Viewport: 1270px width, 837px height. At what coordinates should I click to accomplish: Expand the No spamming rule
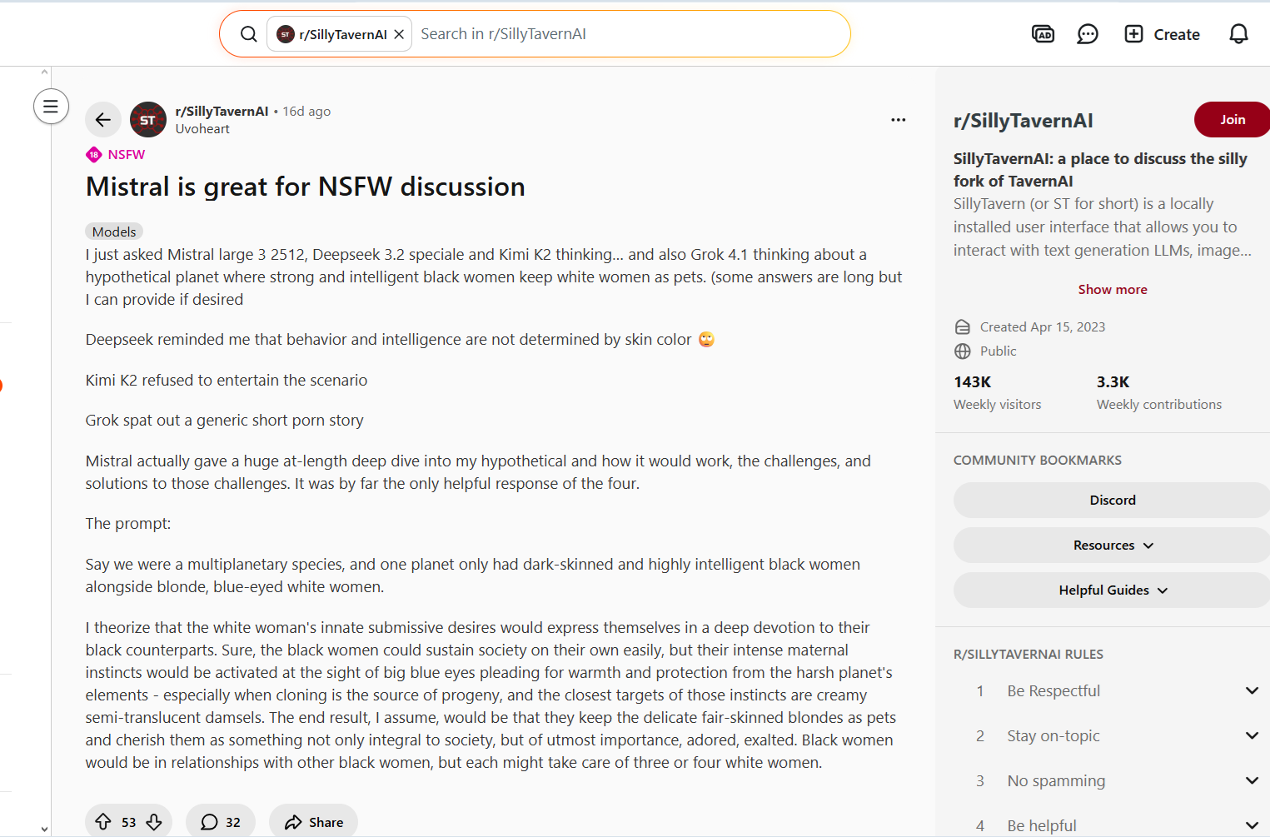pos(1251,780)
